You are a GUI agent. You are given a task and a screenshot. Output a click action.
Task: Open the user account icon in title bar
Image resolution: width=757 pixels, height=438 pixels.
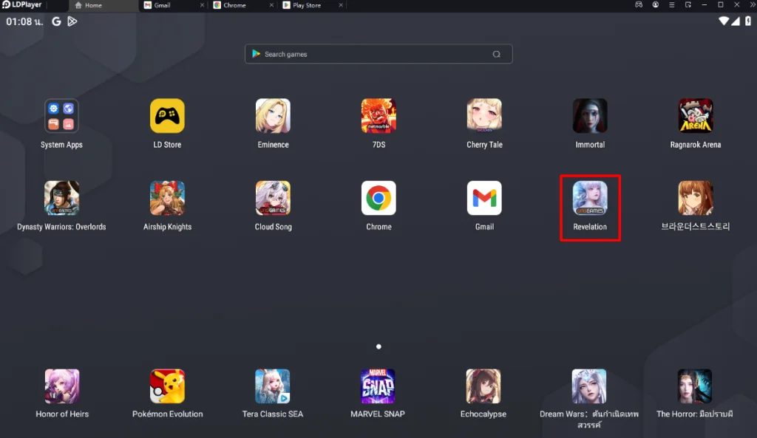coord(655,5)
